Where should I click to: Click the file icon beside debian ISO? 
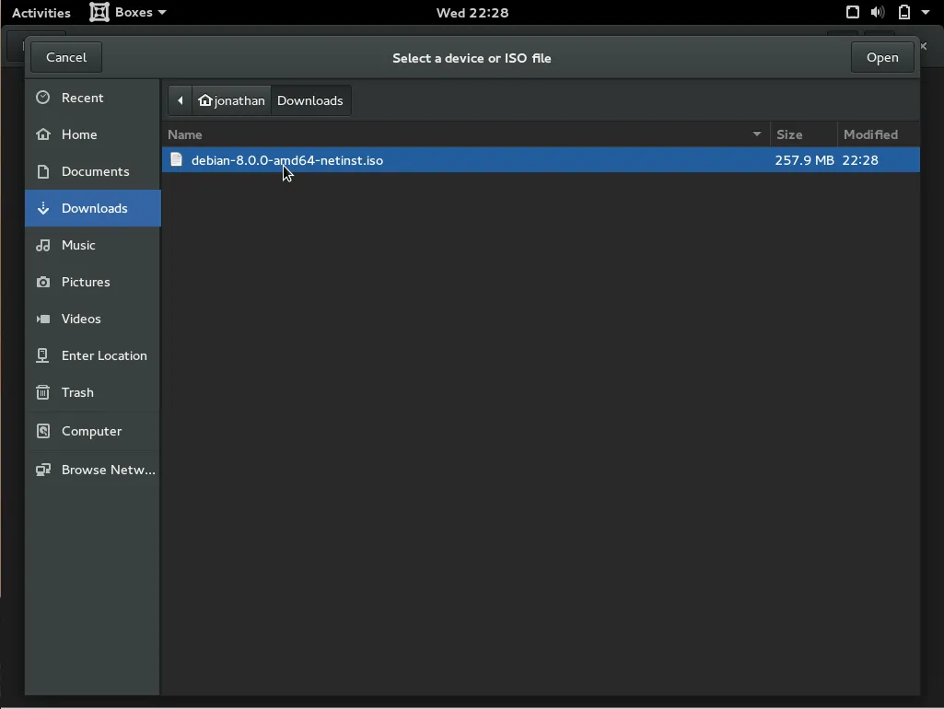click(x=177, y=160)
